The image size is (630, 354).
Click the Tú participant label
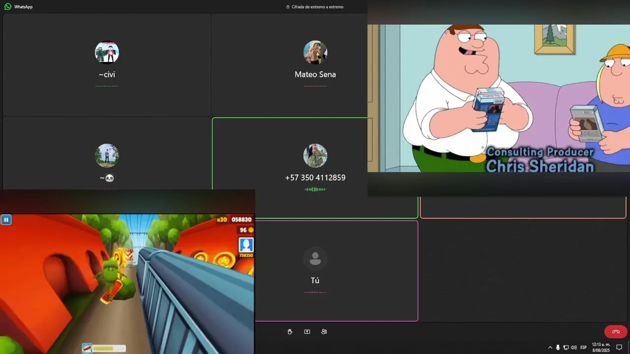pyautogui.click(x=315, y=280)
